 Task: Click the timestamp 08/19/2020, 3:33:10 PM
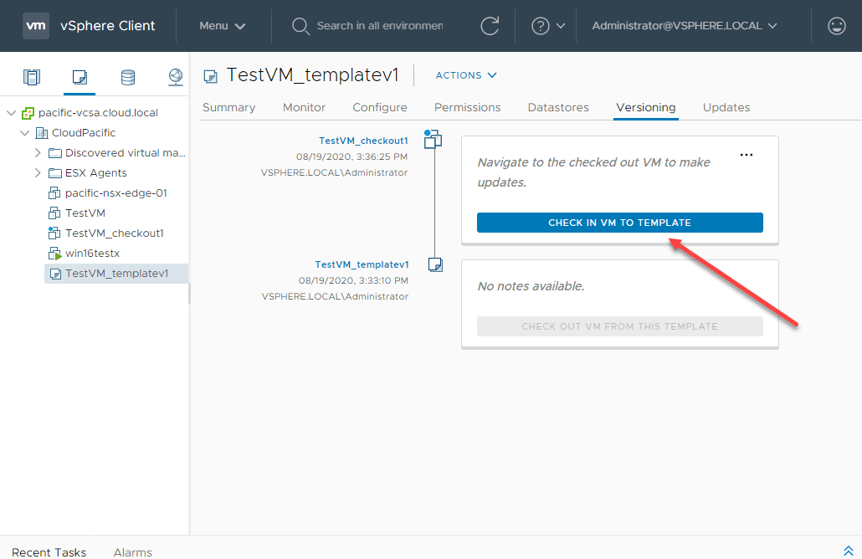[353, 280]
